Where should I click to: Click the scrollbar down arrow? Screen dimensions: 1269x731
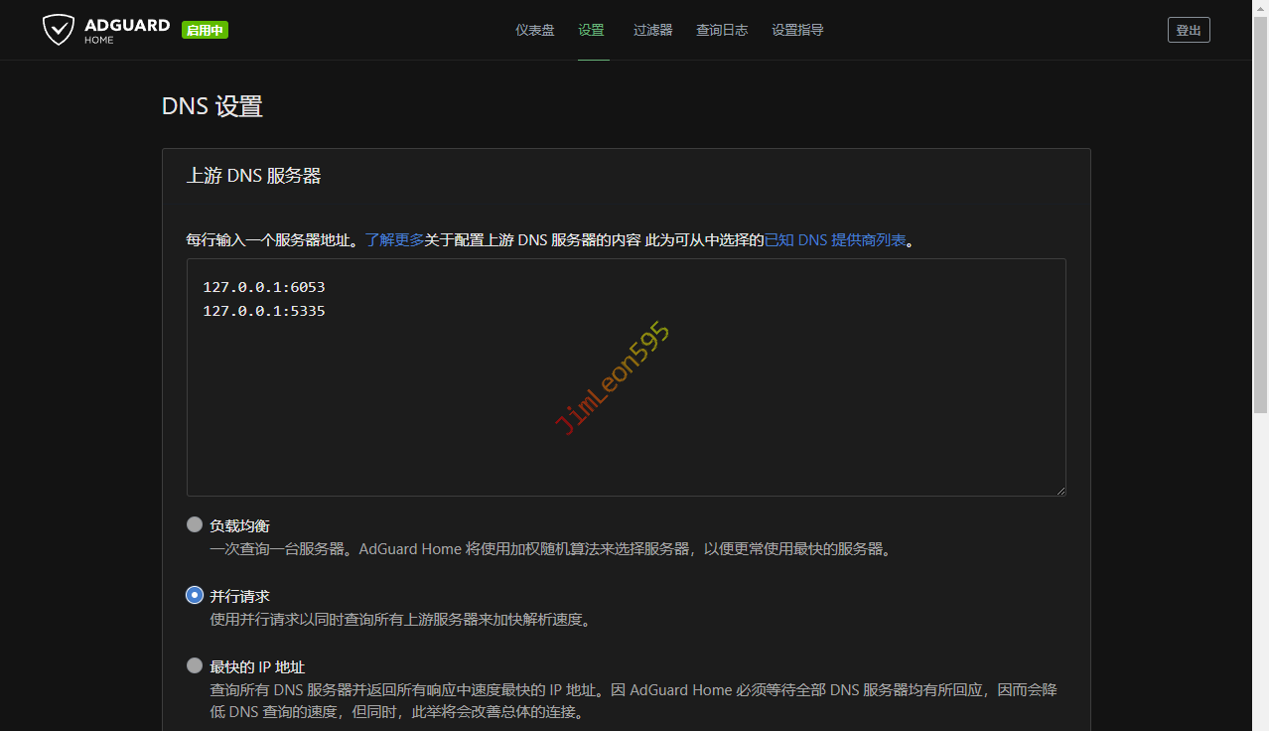coord(1260,724)
